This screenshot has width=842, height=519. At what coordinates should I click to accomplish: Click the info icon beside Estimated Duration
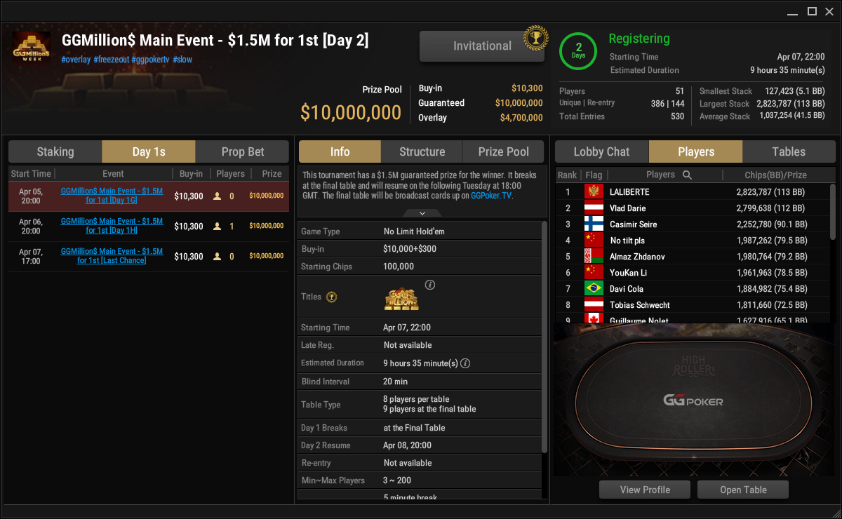pos(465,363)
